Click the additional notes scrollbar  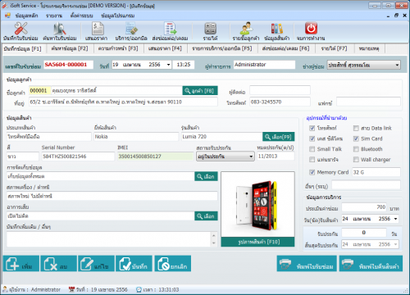(x=214, y=239)
